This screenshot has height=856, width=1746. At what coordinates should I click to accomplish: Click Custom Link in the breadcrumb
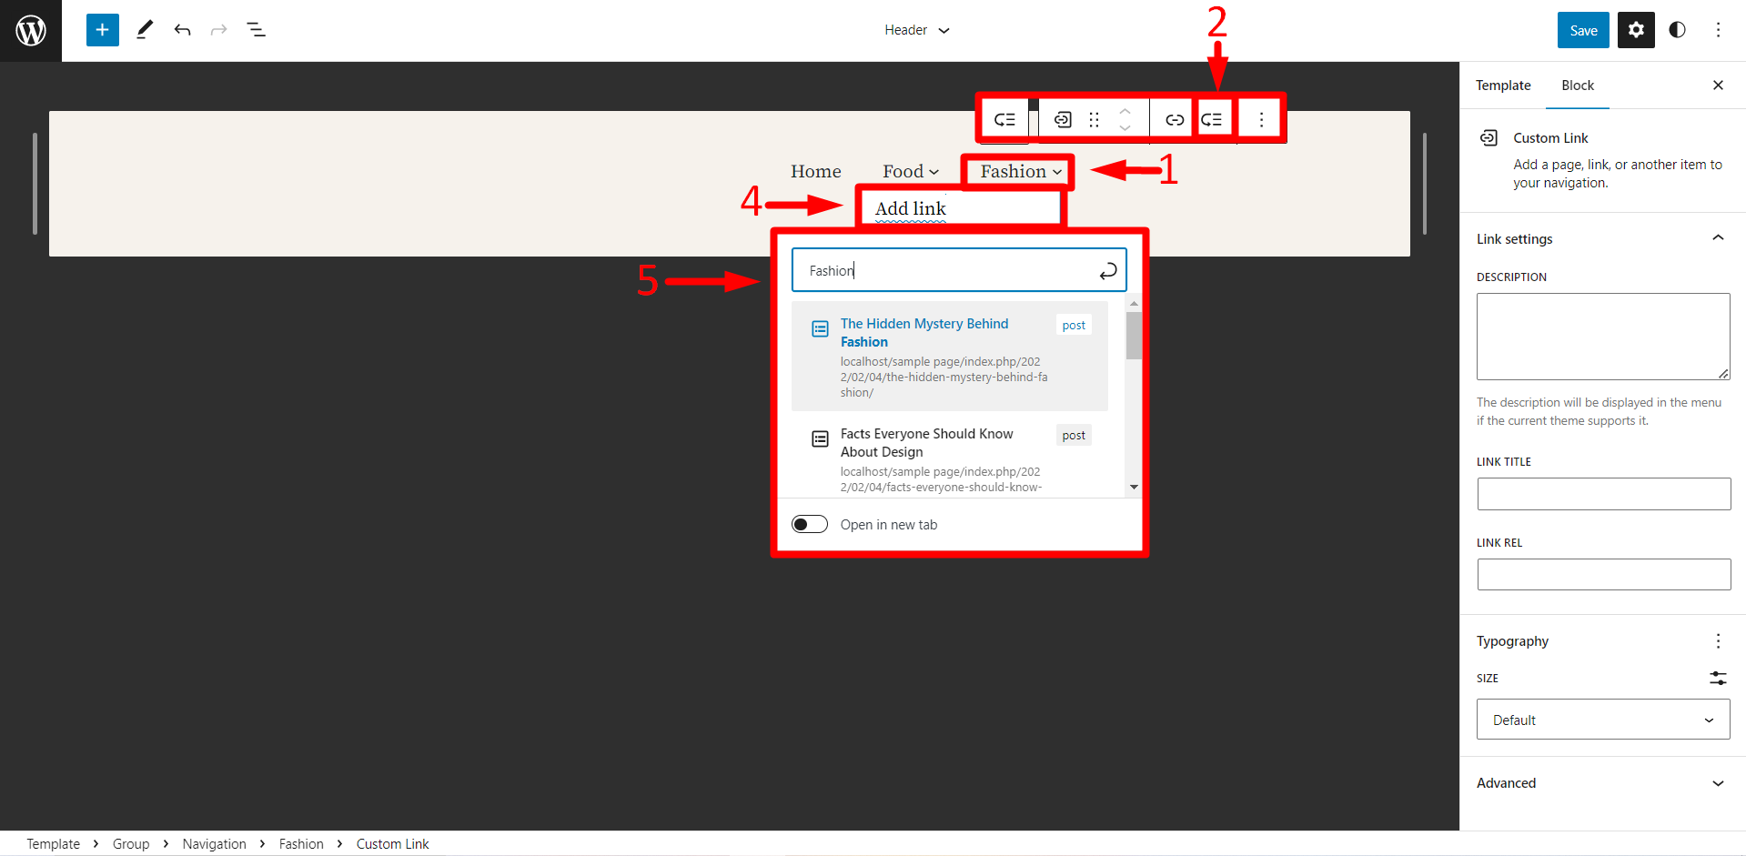392,844
